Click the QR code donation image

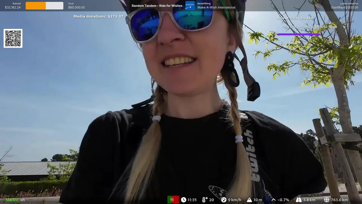[x=13, y=38]
